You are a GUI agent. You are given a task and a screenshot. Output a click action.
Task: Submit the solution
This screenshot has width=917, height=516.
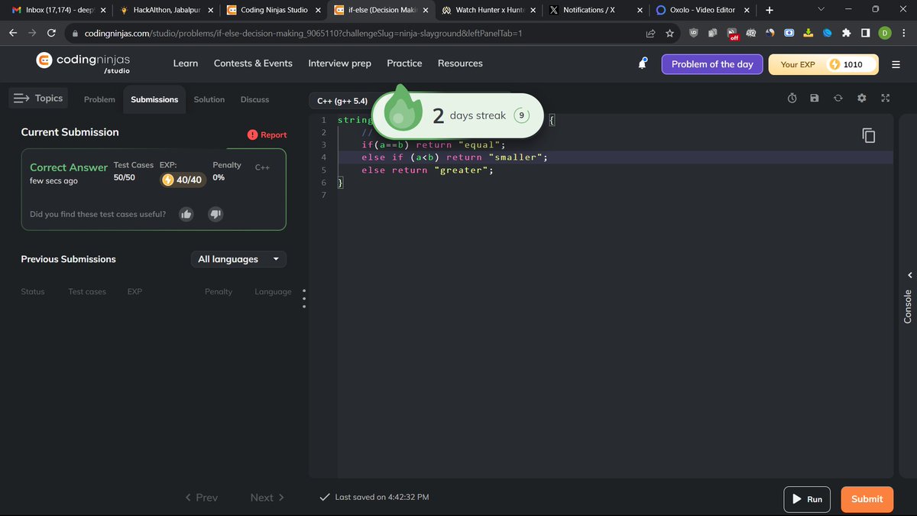(867, 499)
